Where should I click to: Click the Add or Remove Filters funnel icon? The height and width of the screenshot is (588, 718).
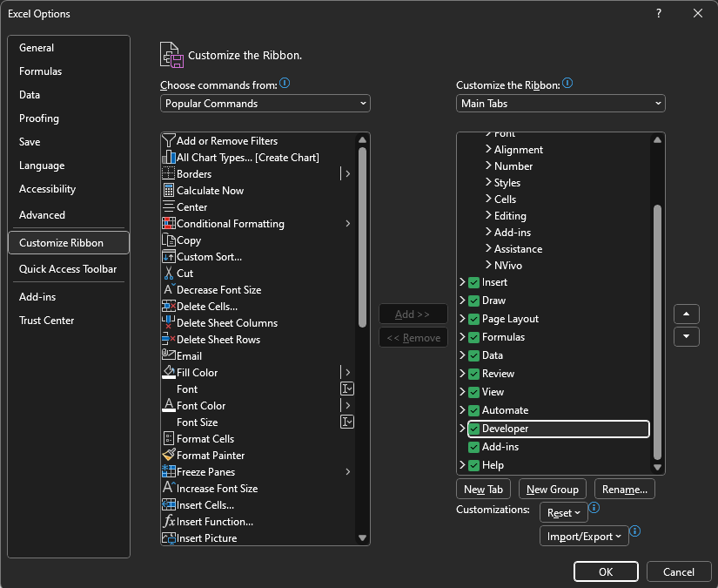pos(169,141)
